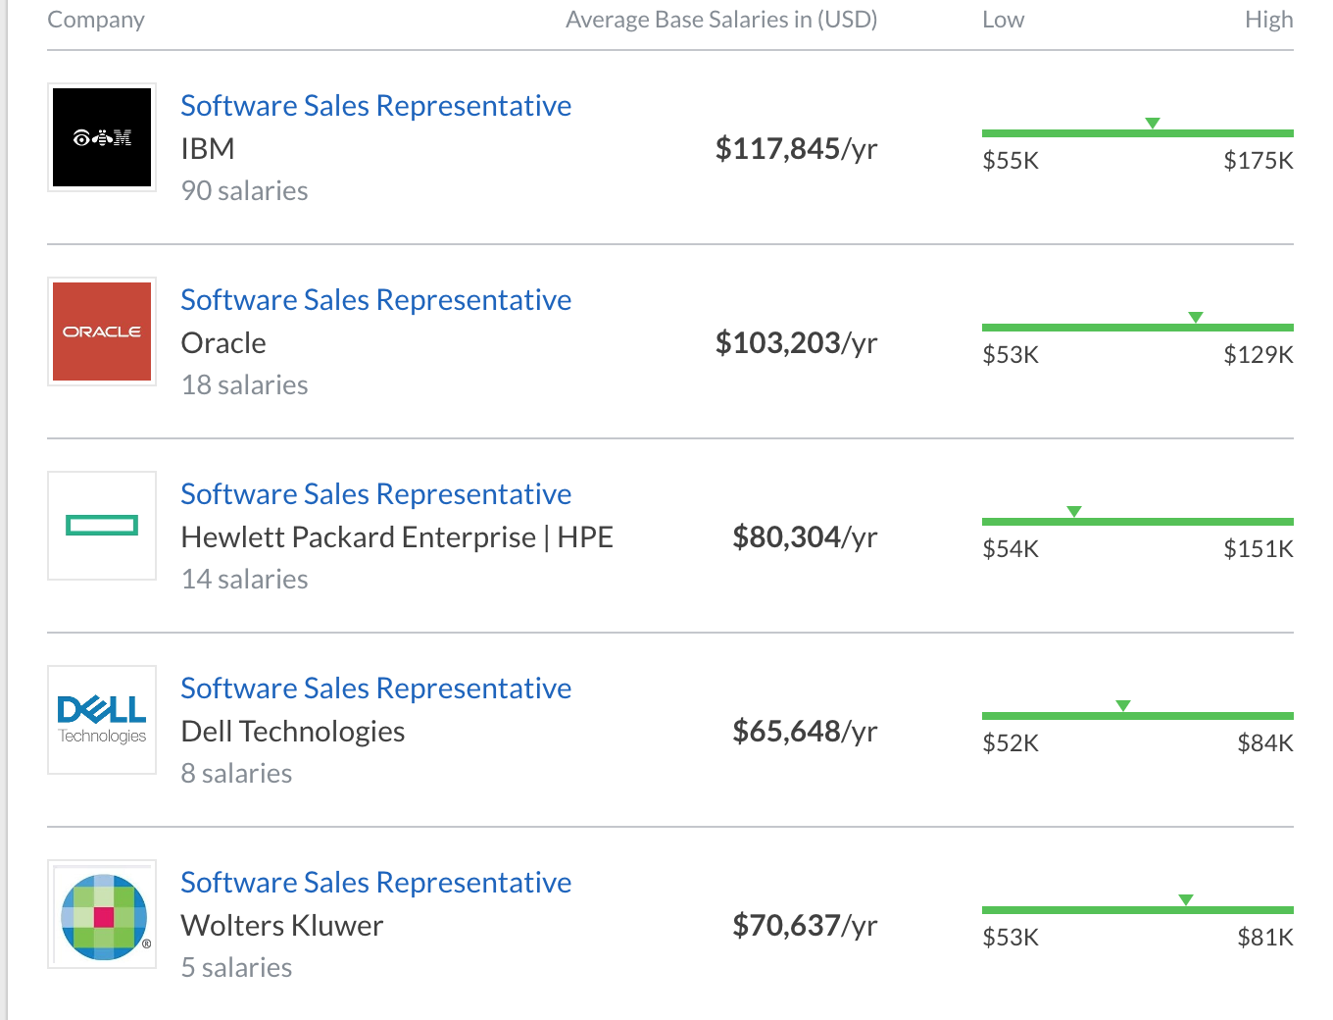
Task: Click the IBM 90 salaries text
Action: [x=245, y=190]
